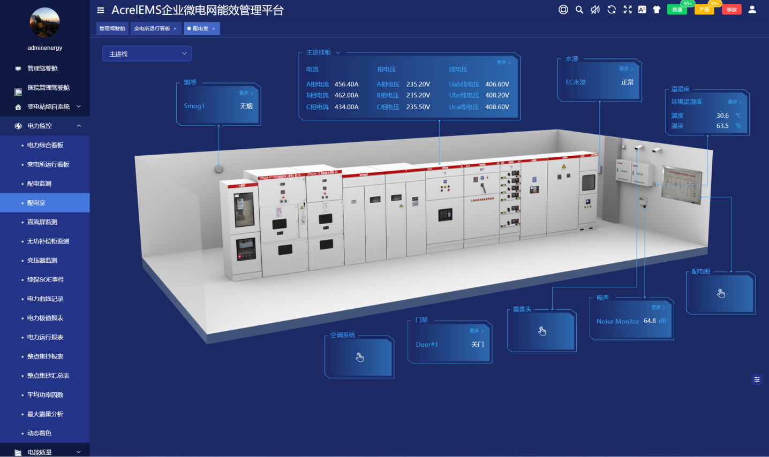Toggle the muted alarm sound icon
The height and width of the screenshot is (457, 769).
[x=595, y=10]
